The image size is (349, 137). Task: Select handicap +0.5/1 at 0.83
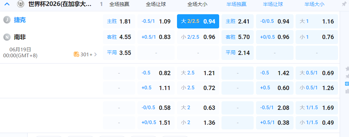pos(156,37)
